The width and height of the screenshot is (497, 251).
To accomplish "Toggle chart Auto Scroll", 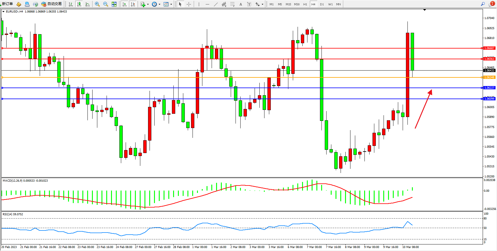I will (x=124, y=4).
